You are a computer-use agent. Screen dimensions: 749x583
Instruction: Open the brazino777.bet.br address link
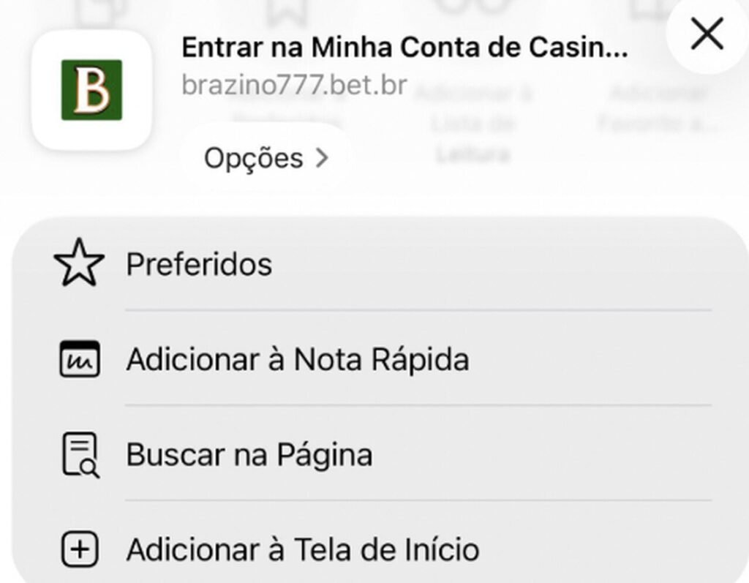[294, 84]
